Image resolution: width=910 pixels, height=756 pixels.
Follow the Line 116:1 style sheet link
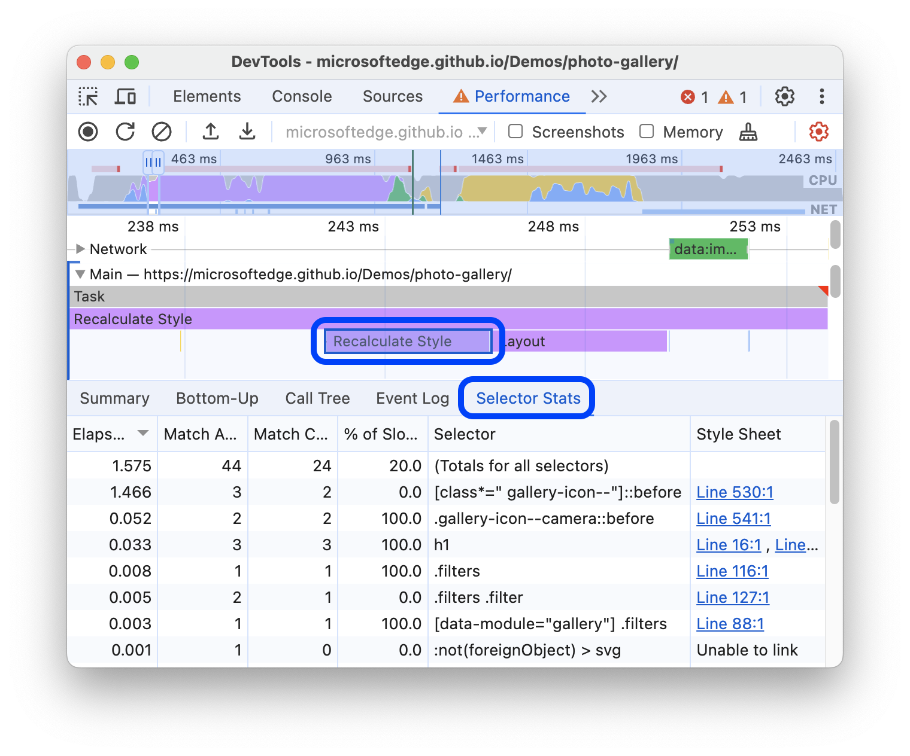coord(732,571)
